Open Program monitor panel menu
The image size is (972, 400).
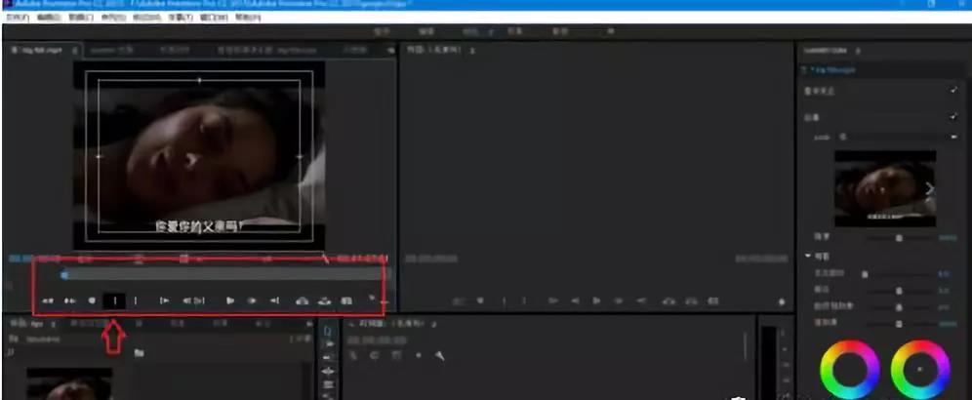472,50
